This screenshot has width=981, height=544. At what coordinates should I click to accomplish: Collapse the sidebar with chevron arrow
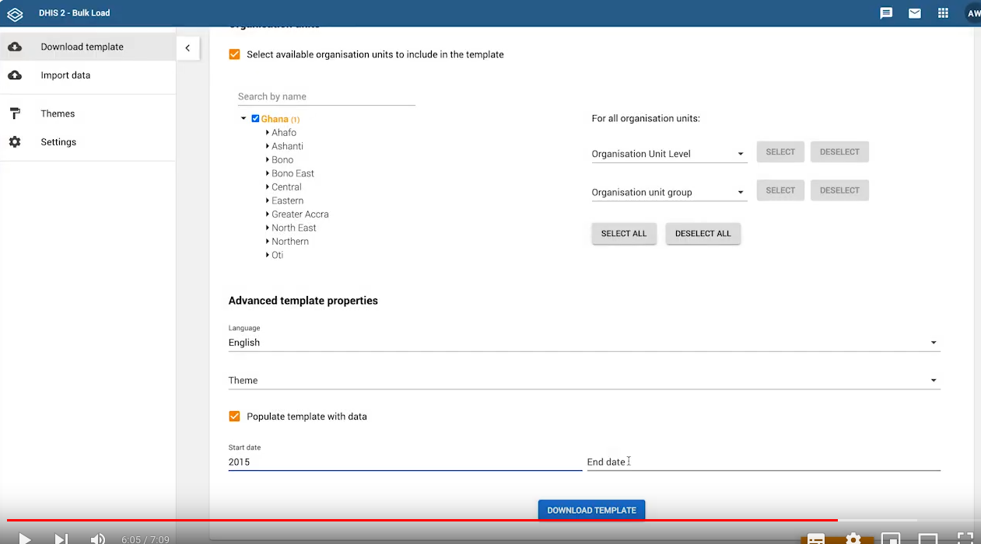point(187,48)
